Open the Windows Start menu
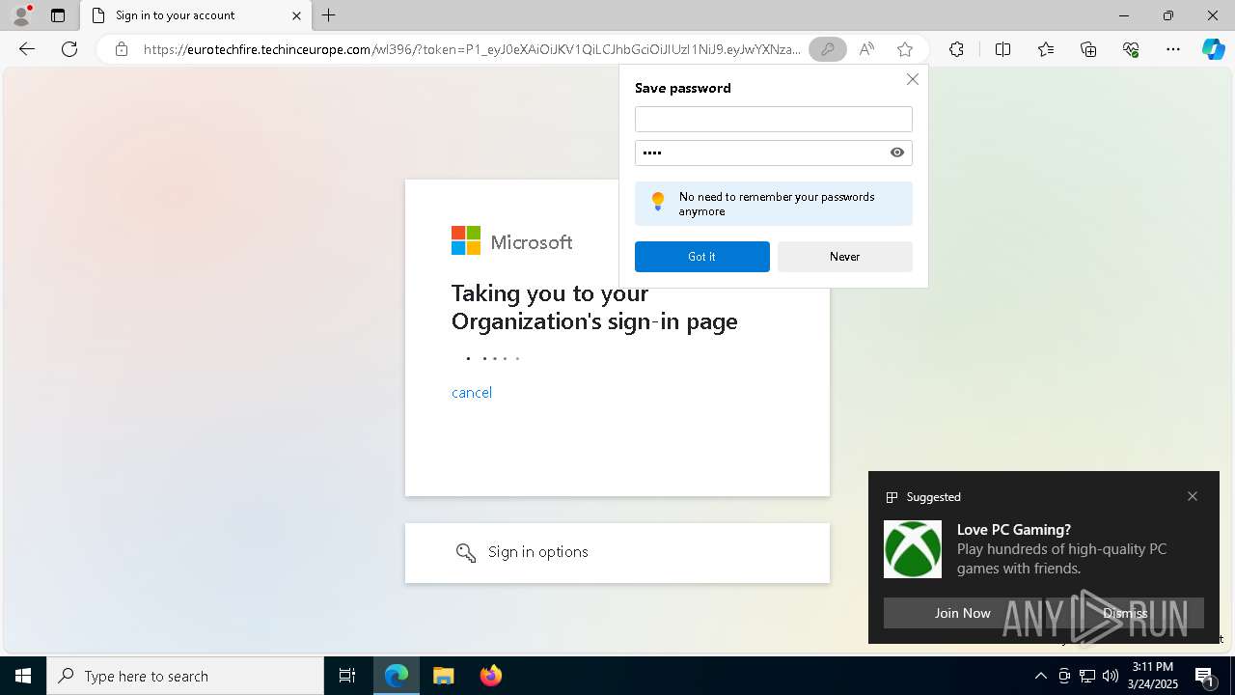The width and height of the screenshot is (1235, 695). point(23,676)
